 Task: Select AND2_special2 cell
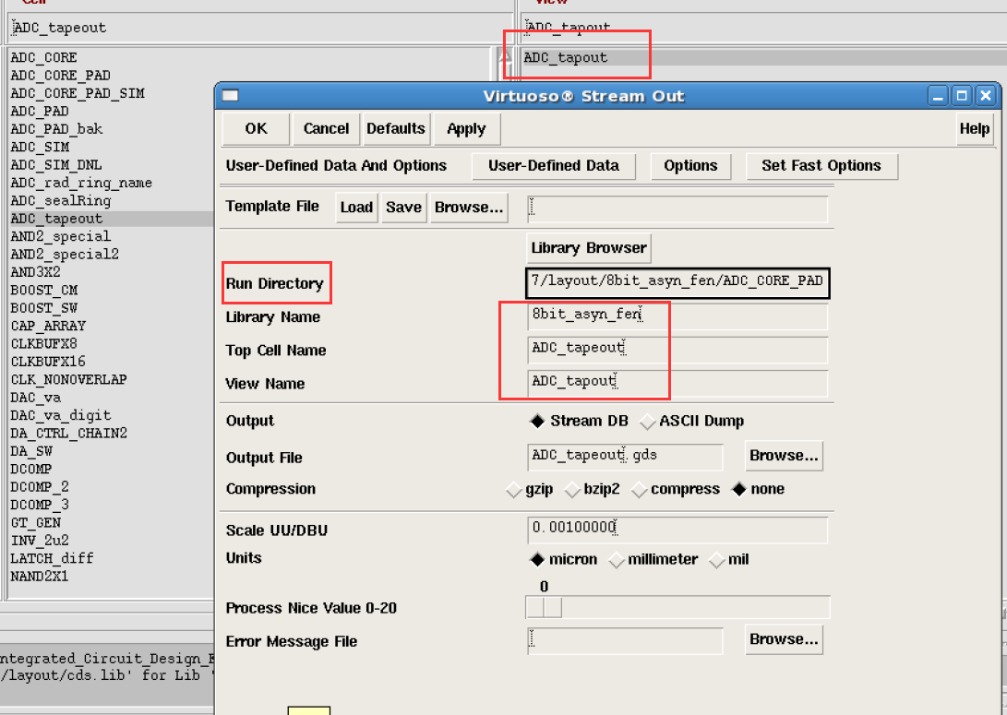pos(65,255)
